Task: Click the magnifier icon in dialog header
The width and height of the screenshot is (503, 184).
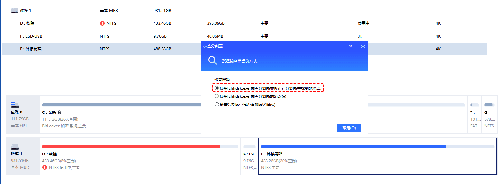Action: (212, 61)
